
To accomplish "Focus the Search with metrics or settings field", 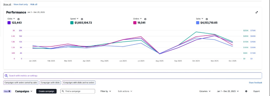I will click(x=132, y=76).
